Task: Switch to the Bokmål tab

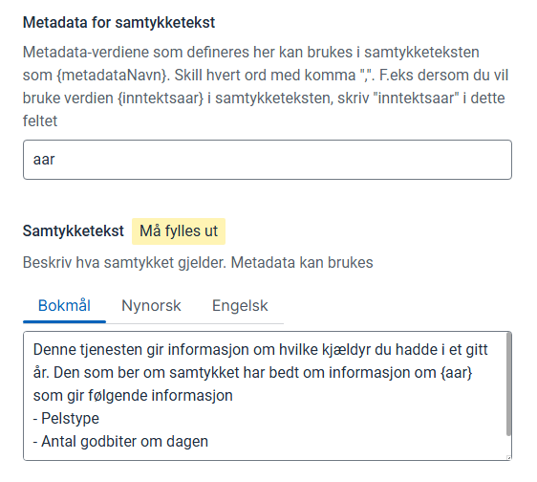Action: (64, 305)
